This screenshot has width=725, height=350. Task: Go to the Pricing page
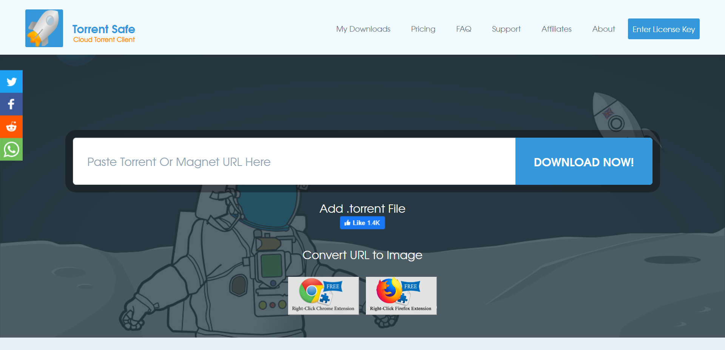[x=423, y=29]
